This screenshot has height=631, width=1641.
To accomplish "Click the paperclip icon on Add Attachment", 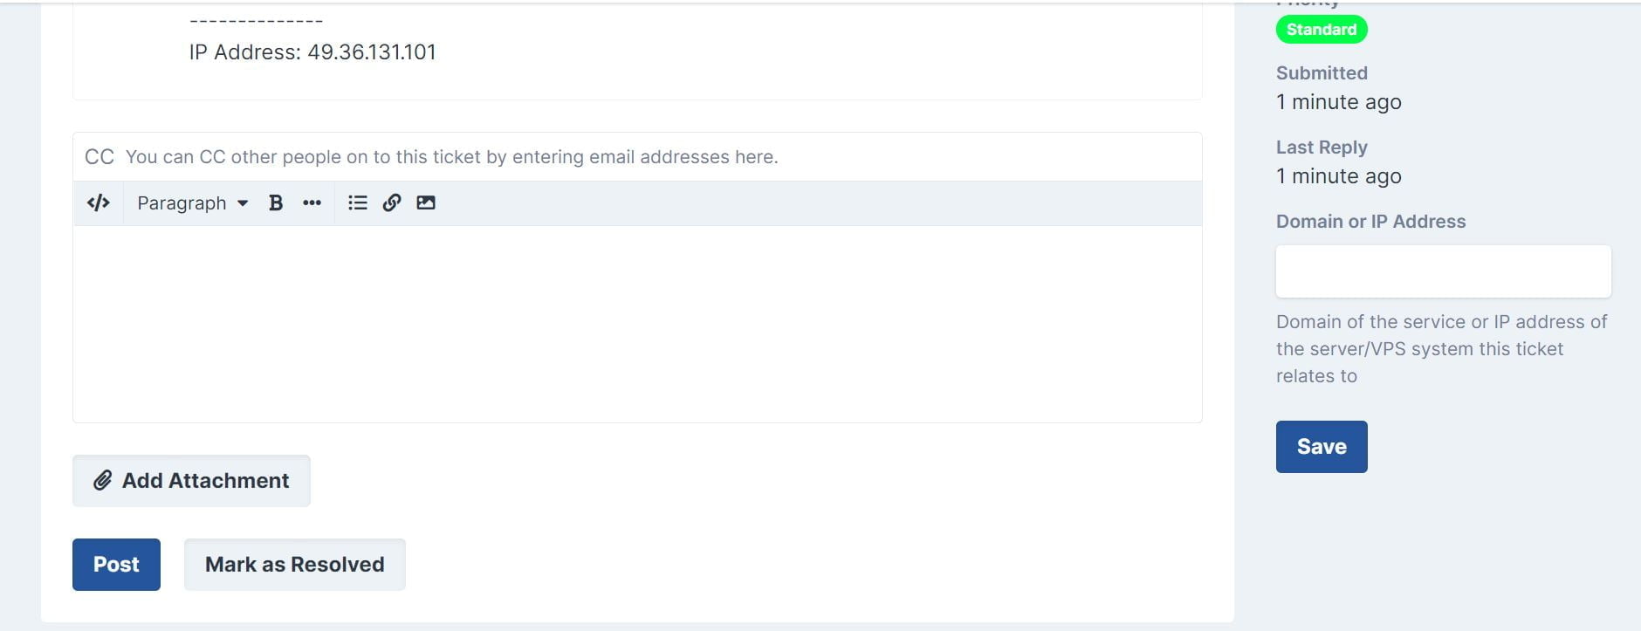I will click(x=103, y=480).
